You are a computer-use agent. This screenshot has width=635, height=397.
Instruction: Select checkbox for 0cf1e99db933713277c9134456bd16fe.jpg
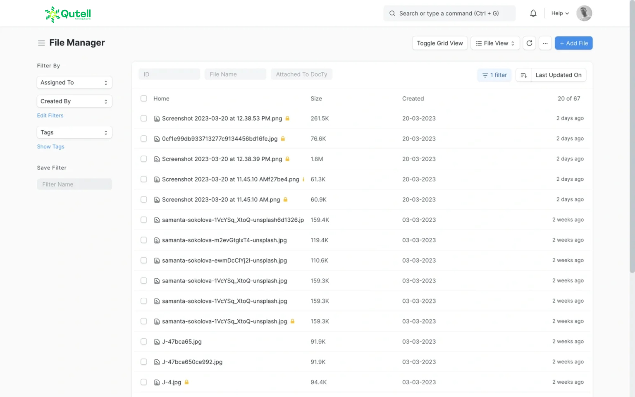pos(144,139)
